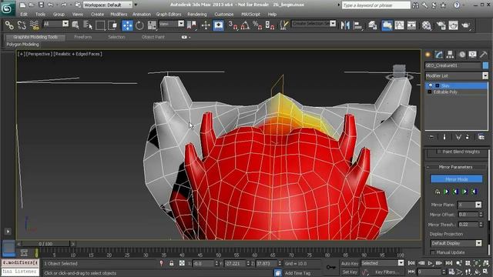
Task: Open the Render Setup dialog
Action: tap(441, 25)
